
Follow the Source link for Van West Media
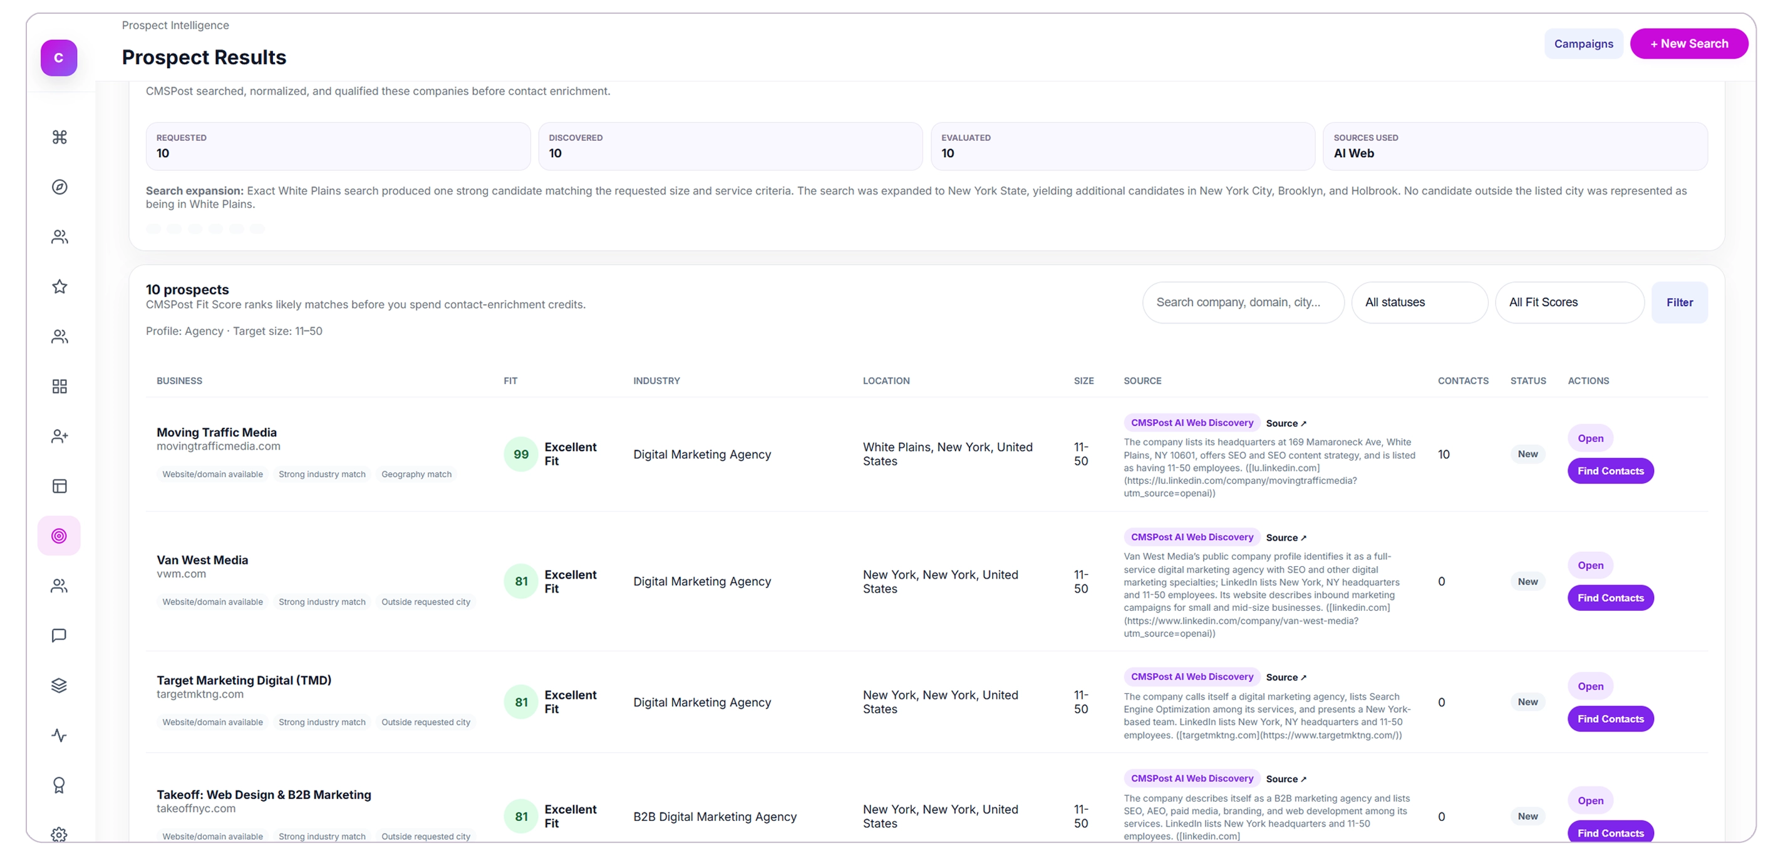[1285, 538]
